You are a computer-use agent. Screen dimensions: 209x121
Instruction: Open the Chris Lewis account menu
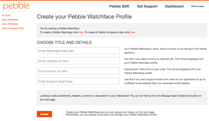click(198, 6)
